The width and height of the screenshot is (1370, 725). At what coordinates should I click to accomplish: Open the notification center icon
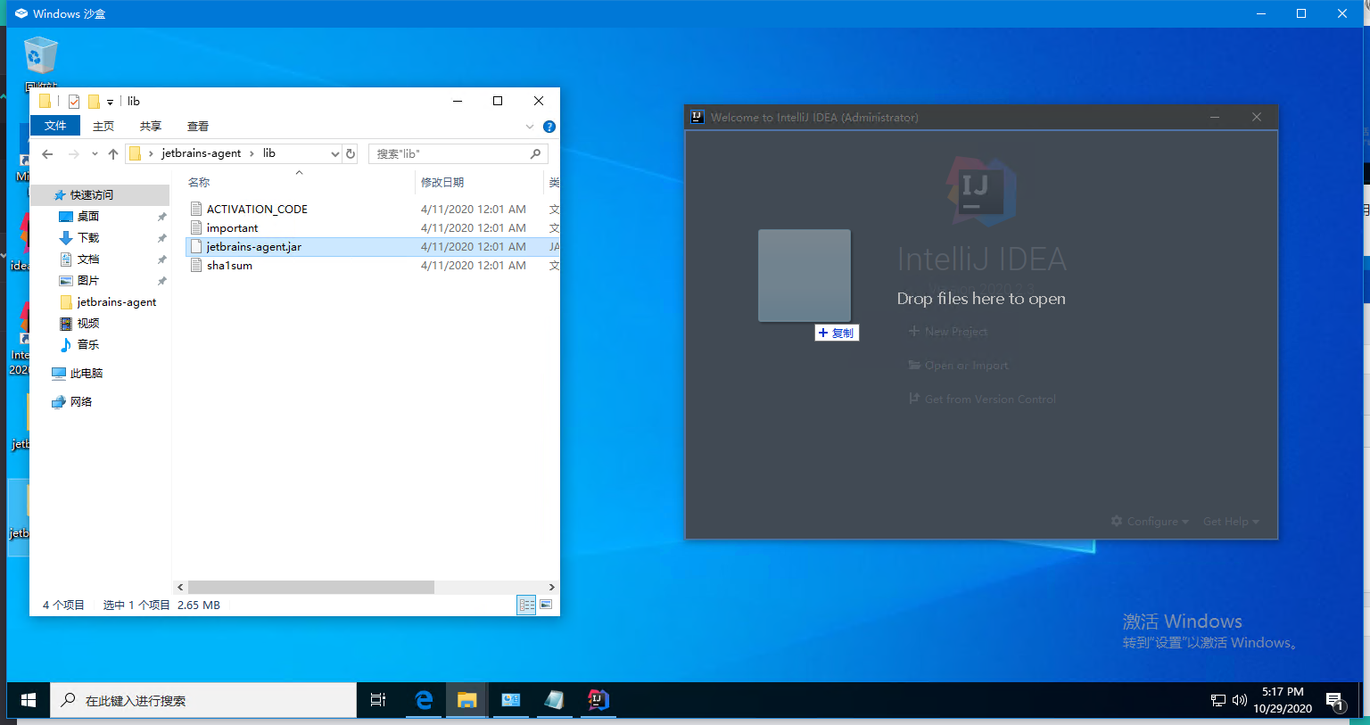point(1334,701)
